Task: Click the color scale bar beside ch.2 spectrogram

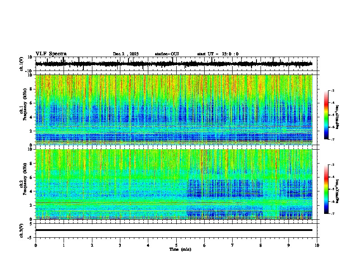Action: click(x=326, y=189)
